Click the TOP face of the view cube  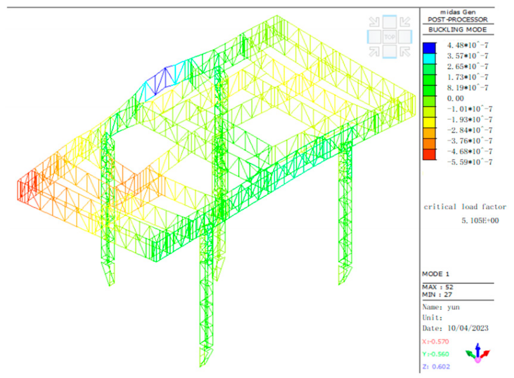(x=389, y=37)
